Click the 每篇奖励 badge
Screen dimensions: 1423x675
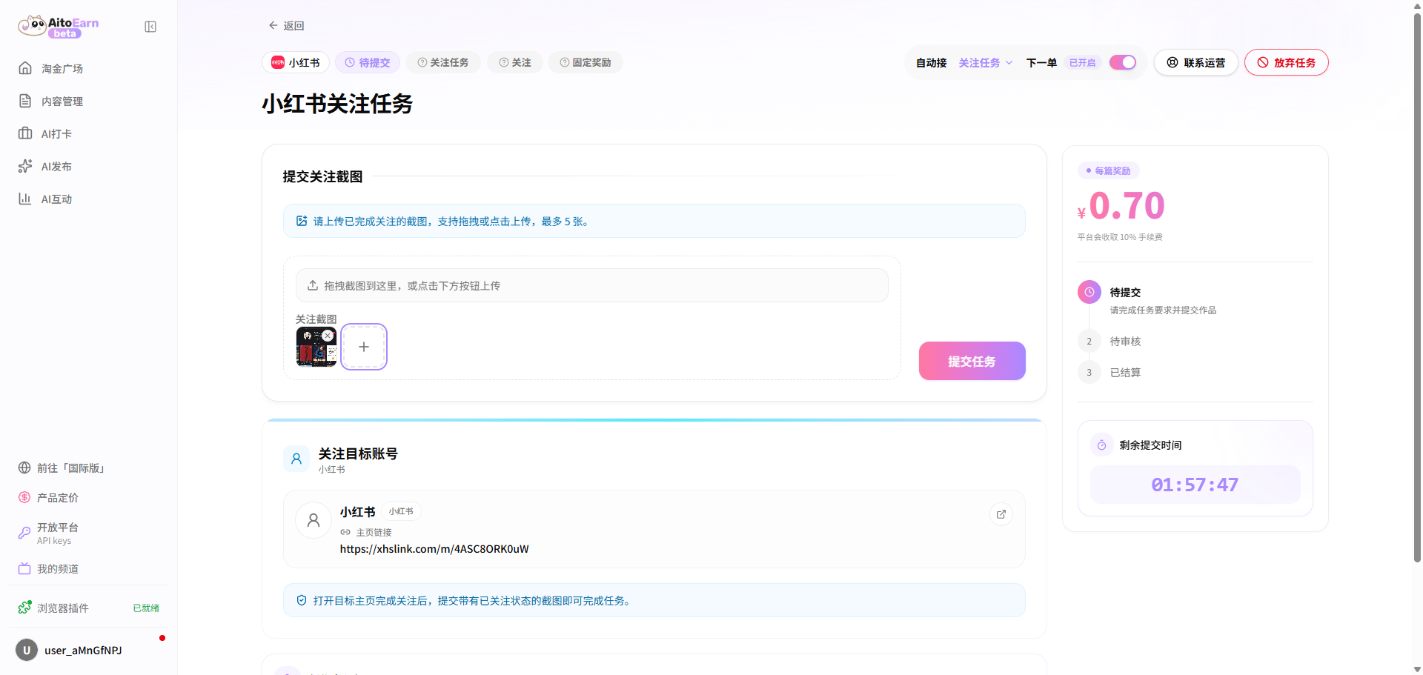click(x=1108, y=170)
